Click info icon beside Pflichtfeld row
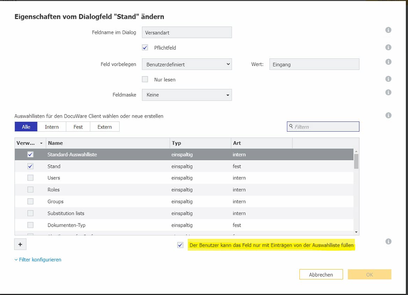The height and width of the screenshot is (295, 408). [388, 47]
